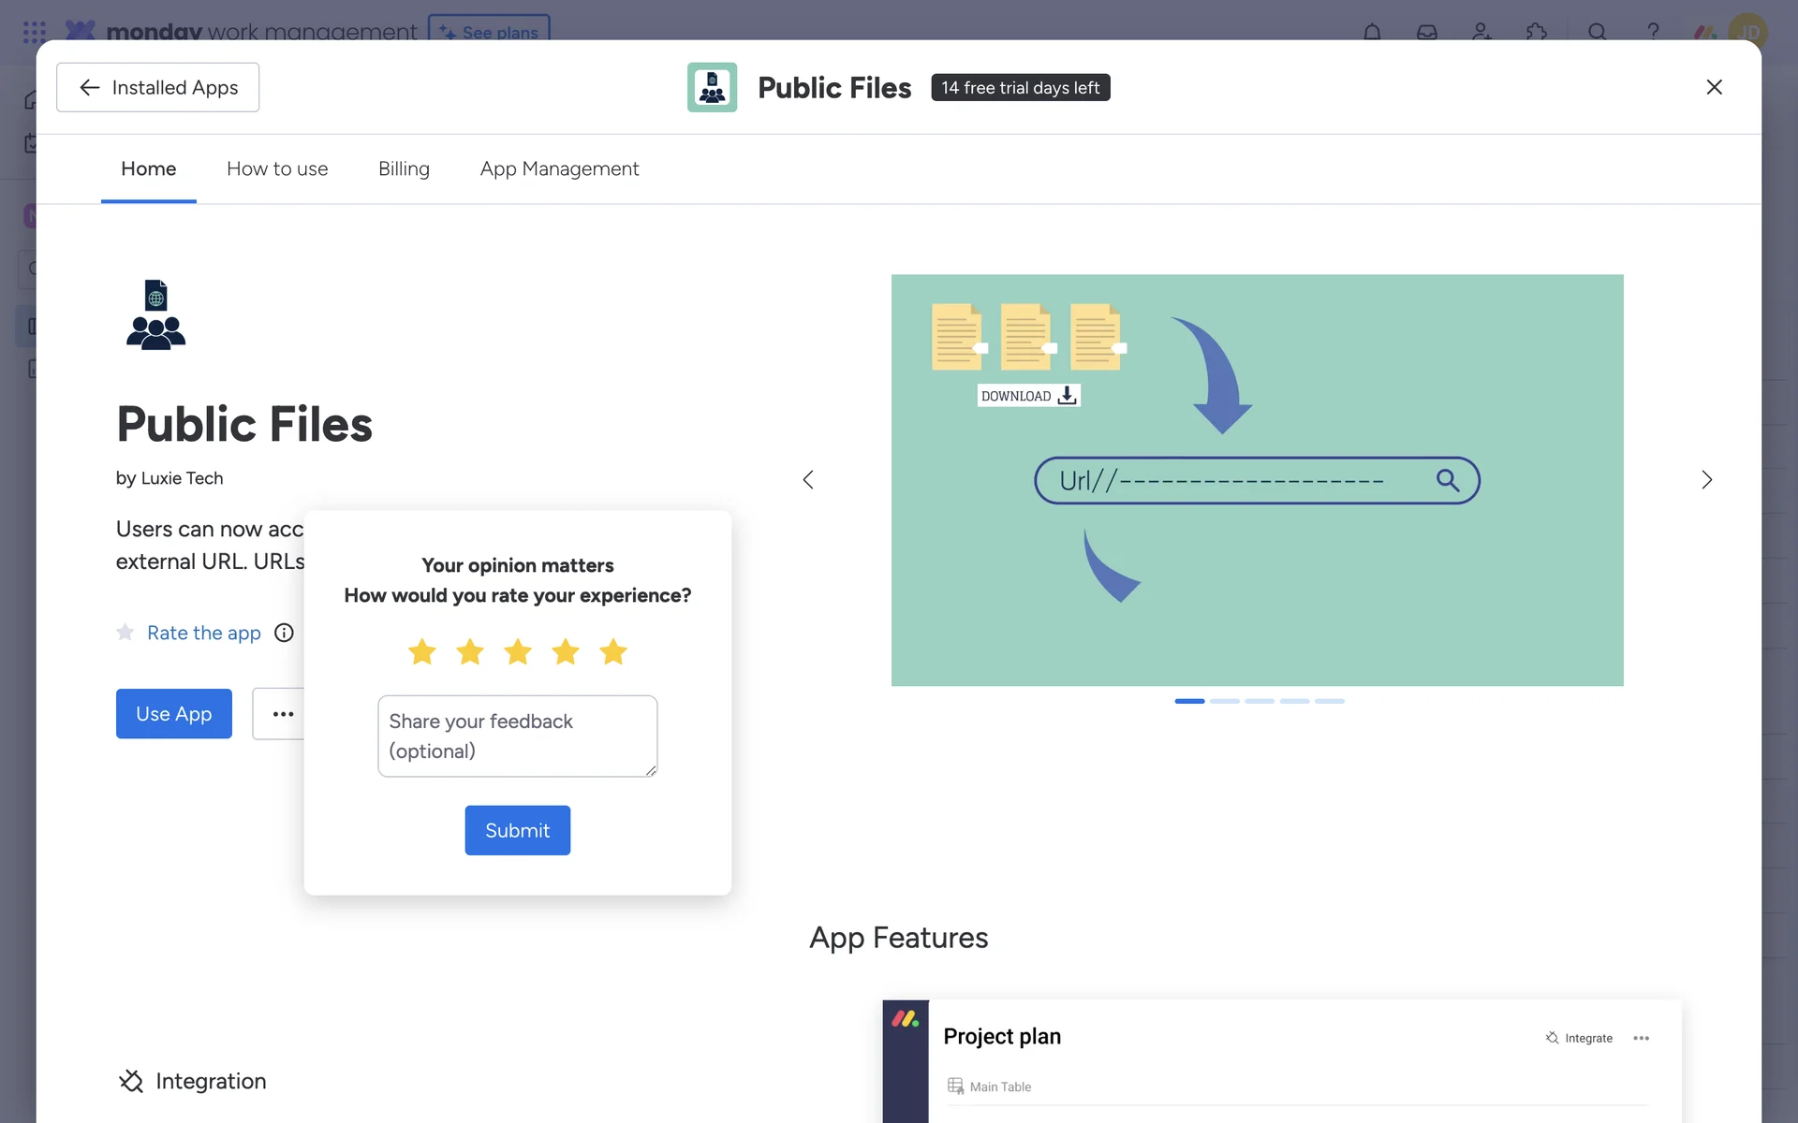Click the info icon beside Rate the app
The width and height of the screenshot is (1798, 1123).
tap(284, 633)
